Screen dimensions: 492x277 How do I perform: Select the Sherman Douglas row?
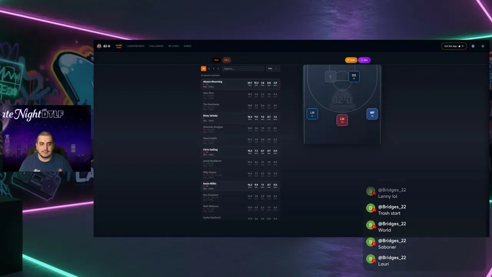coord(240,129)
